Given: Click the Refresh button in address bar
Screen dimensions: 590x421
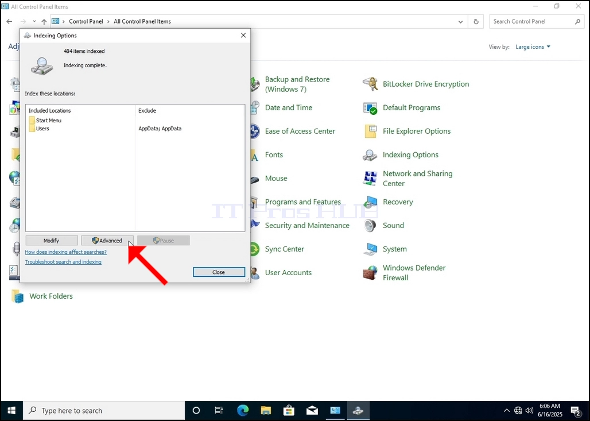Looking at the screenshot, I should pos(476,21).
